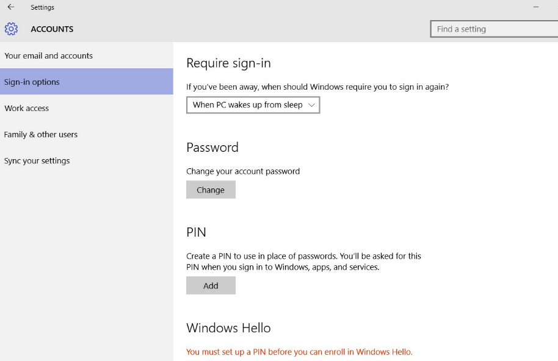Click the PIN section heading
The width and height of the screenshot is (558, 361).
pyautogui.click(x=197, y=232)
